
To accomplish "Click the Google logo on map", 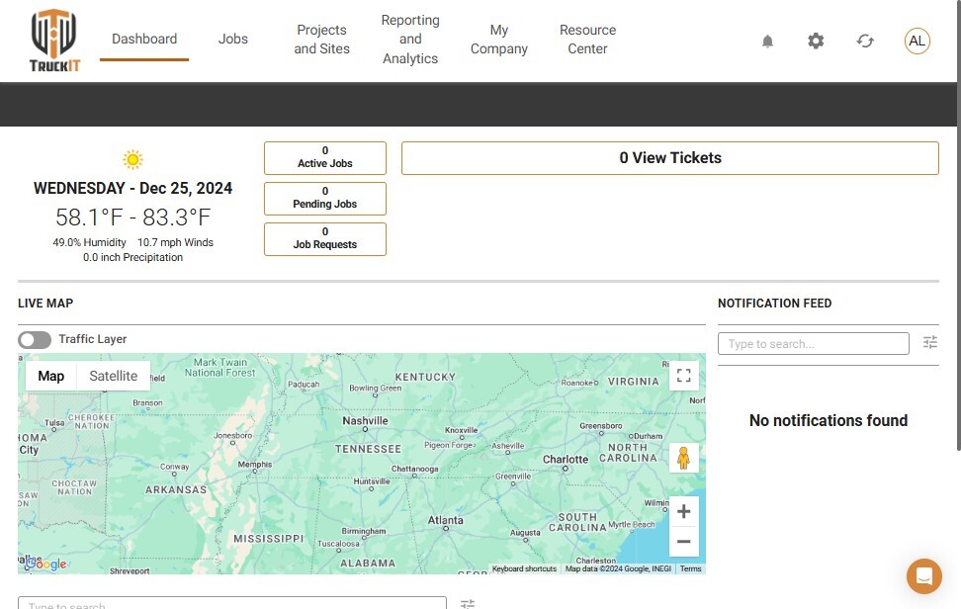I will point(45,565).
